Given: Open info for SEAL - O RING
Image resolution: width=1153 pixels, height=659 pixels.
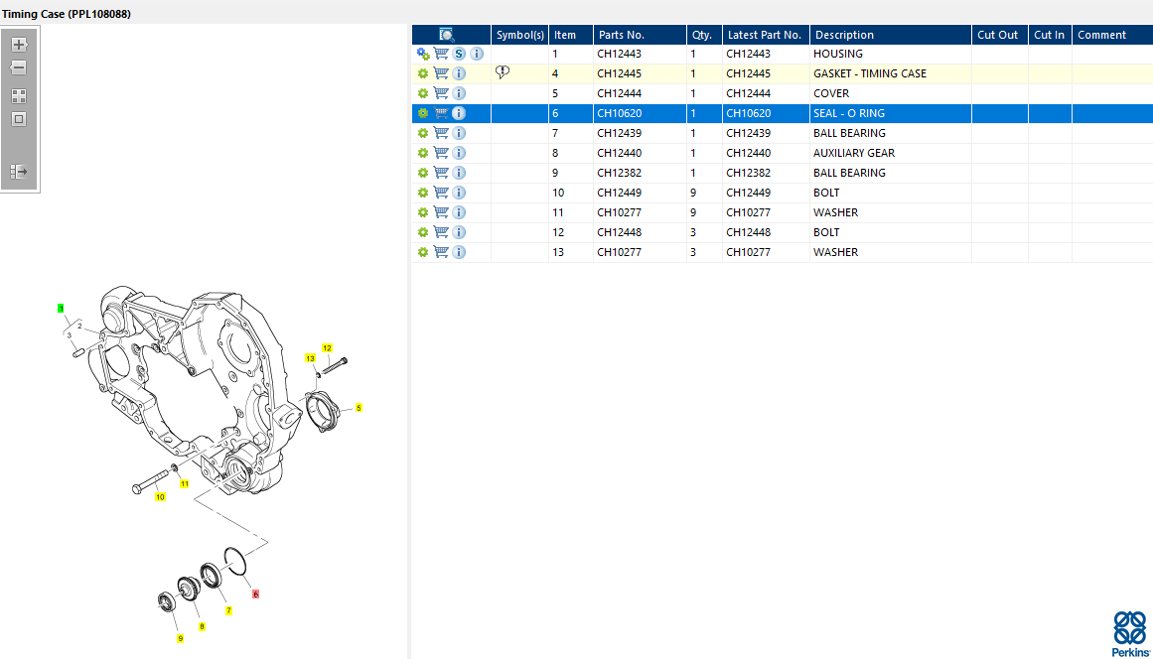Looking at the screenshot, I should [459, 113].
